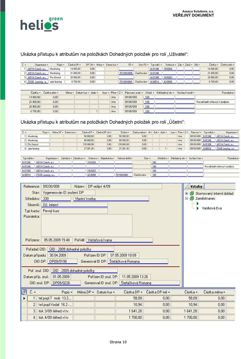The height and width of the screenshot is (359, 241).
Task: Click the Název field DP režijní 4/09
Action: (124, 186)
